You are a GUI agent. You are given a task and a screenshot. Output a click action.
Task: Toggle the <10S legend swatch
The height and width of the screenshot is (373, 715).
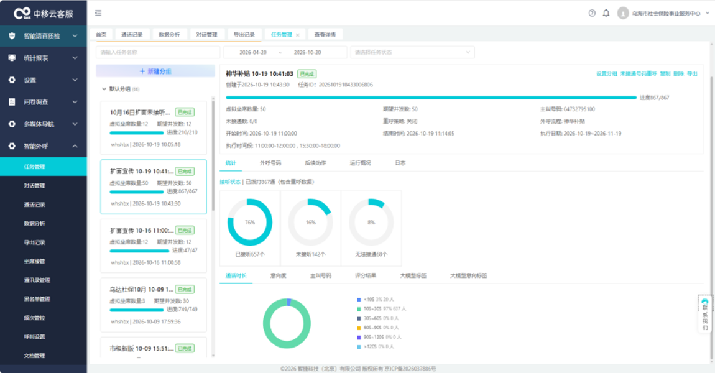359,300
